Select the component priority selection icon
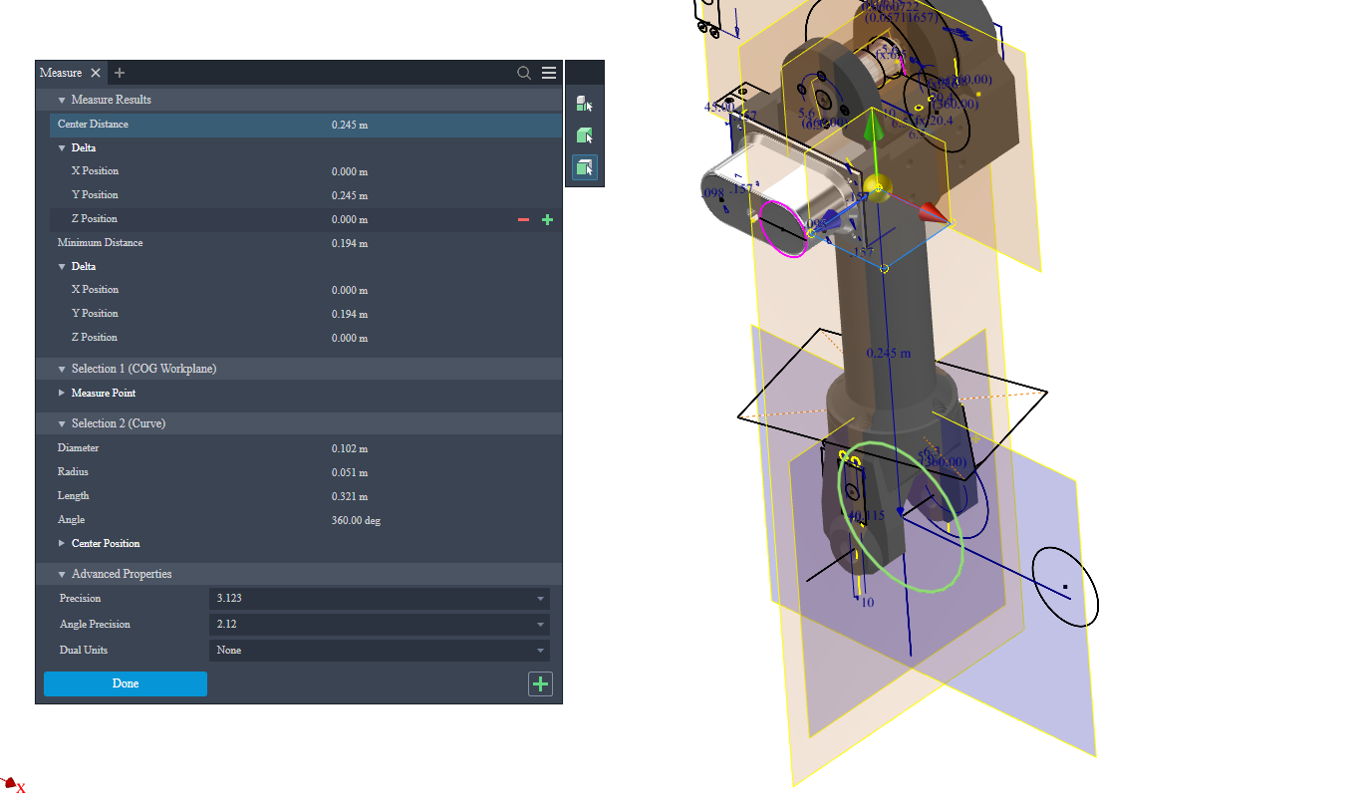Image resolution: width=1364 pixels, height=812 pixels. 585,104
